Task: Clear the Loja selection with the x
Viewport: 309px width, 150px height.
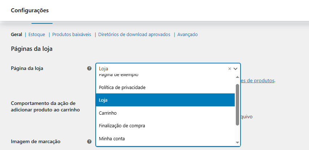Action: point(229,69)
